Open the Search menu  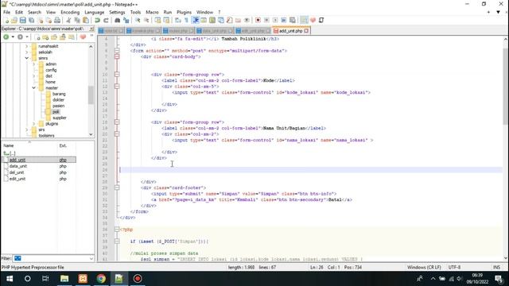34,12
